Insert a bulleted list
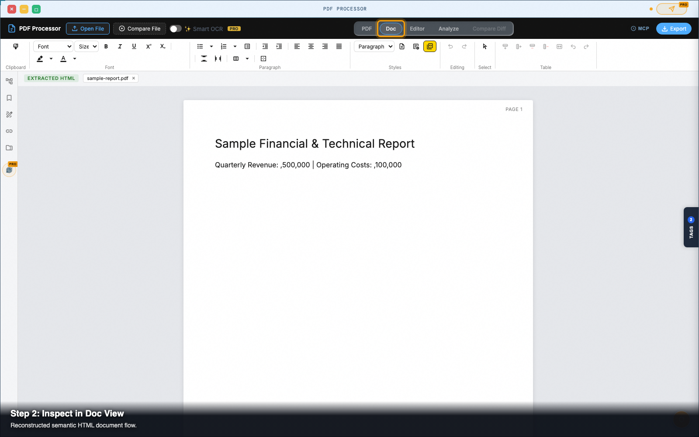This screenshot has height=437, width=699. point(200,46)
